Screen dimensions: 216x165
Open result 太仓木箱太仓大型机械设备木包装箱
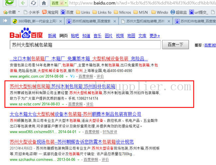tap(75, 114)
